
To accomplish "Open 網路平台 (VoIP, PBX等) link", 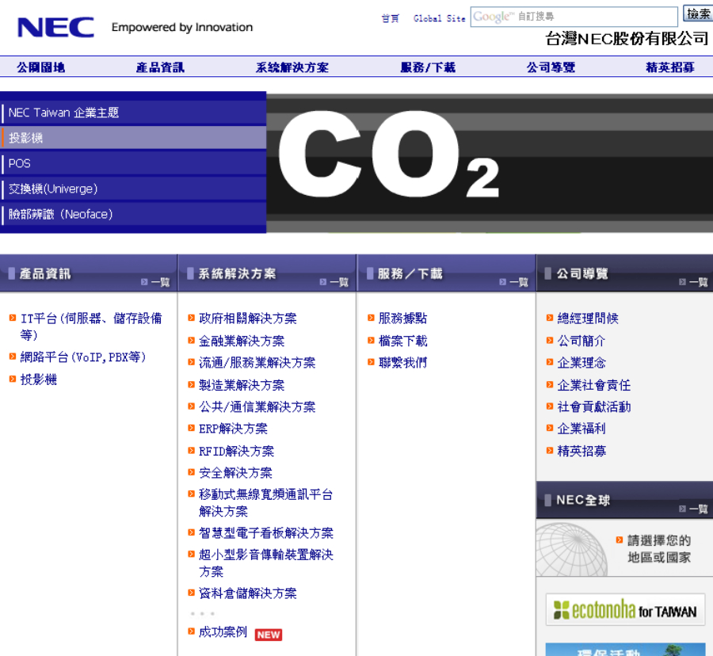I will click(x=83, y=357).
